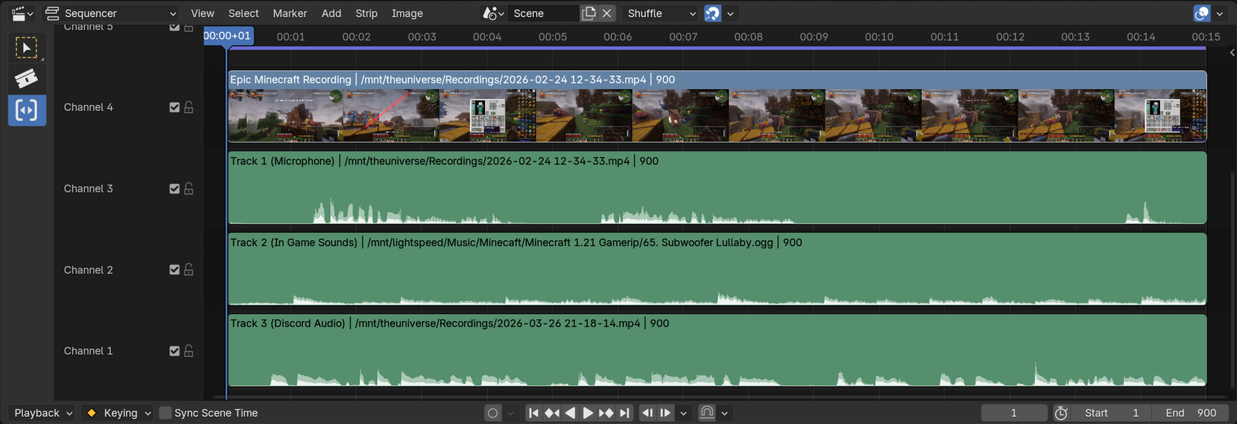Open the Marker menu
Viewport: 1237px width, 424px height.
click(289, 13)
